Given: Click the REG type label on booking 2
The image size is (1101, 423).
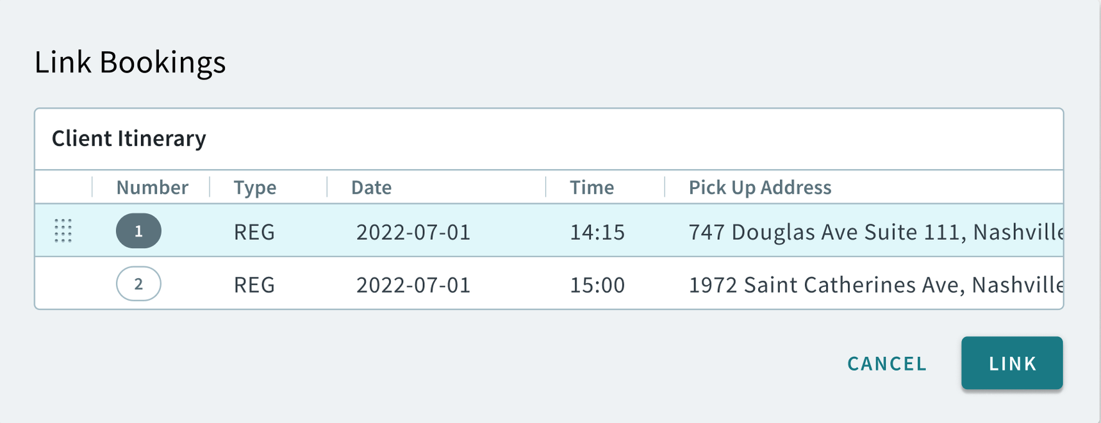Looking at the screenshot, I should [254, 285].
